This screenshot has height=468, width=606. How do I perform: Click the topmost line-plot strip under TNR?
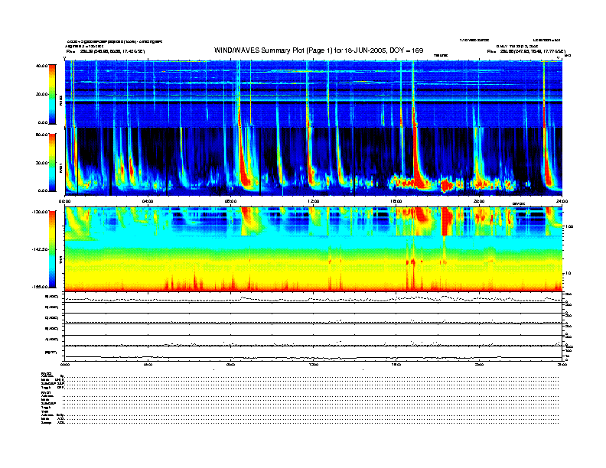pyautogui.click(x=314, y=297)
